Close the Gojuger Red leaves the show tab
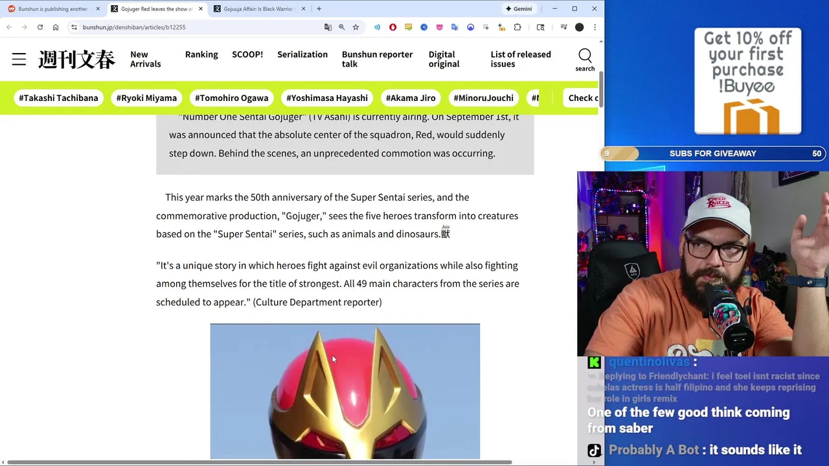 (x=201, y=9)
